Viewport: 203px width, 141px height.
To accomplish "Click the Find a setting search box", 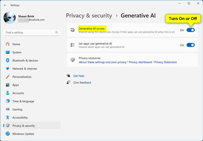I will coord(29,32).
